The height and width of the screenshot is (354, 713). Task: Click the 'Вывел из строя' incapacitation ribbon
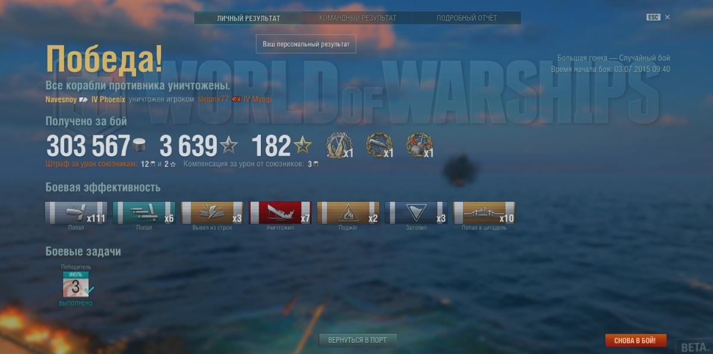click(x=212, y=213)
